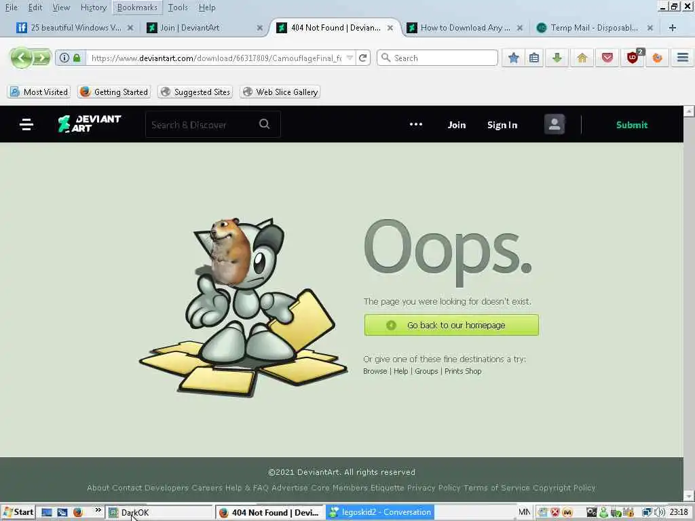This screenshot has width=695, height=521.
Task: Go back with the browser back arrow
Action: pyautogui.click(x=20, y=58)
